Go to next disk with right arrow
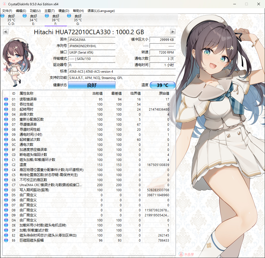 click(173, 32)
